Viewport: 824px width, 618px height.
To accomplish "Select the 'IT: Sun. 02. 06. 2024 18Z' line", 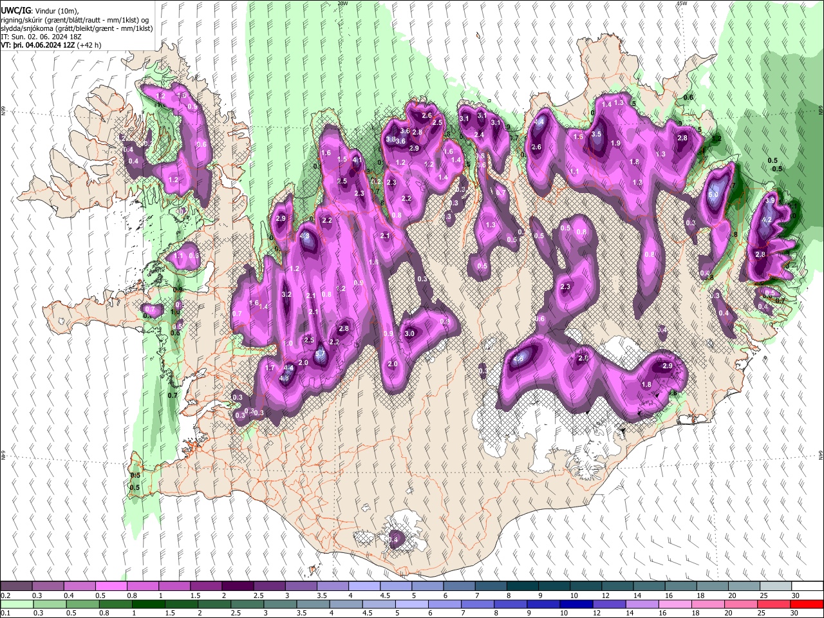I will coord(41,37).
